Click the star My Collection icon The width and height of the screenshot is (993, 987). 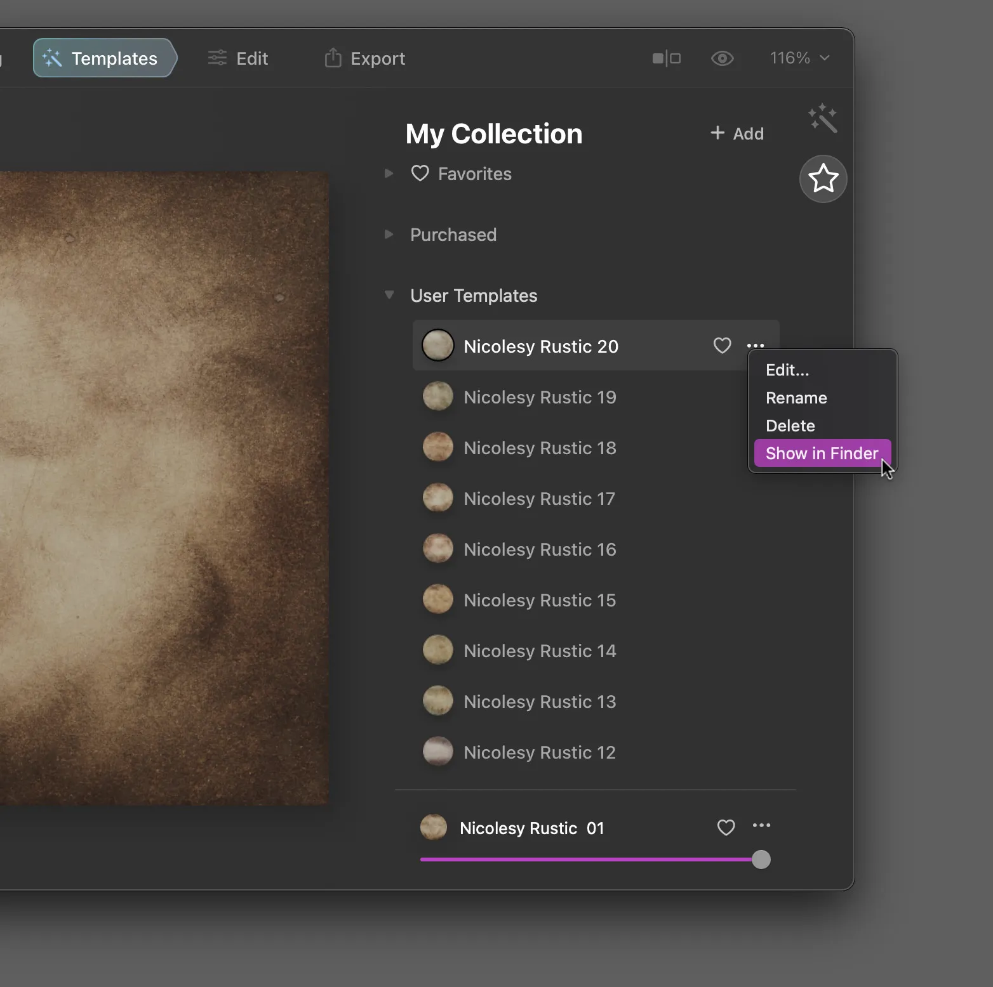pyautogui.click(x=823, y=179)
